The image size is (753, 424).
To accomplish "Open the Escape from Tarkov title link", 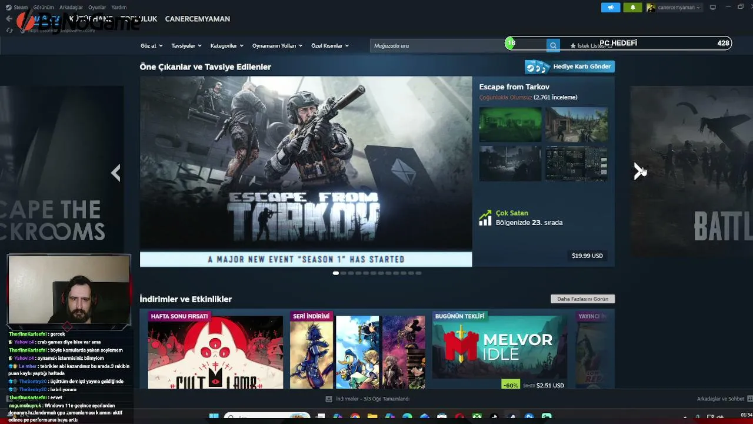I will (514, 87).
